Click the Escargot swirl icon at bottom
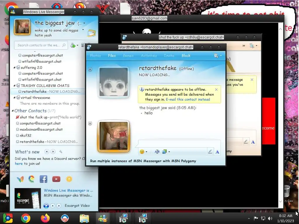Viewport: 299px width, 224px height. pyautogui.click(x=32, y=179)
